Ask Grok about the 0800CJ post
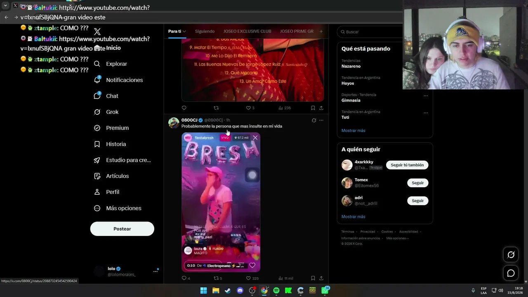The width and height of the screenshot is (528, 297). 314,120
